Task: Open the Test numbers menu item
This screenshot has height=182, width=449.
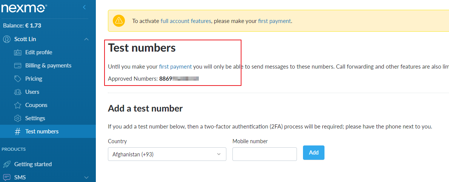Action: (x=42, y=132)
